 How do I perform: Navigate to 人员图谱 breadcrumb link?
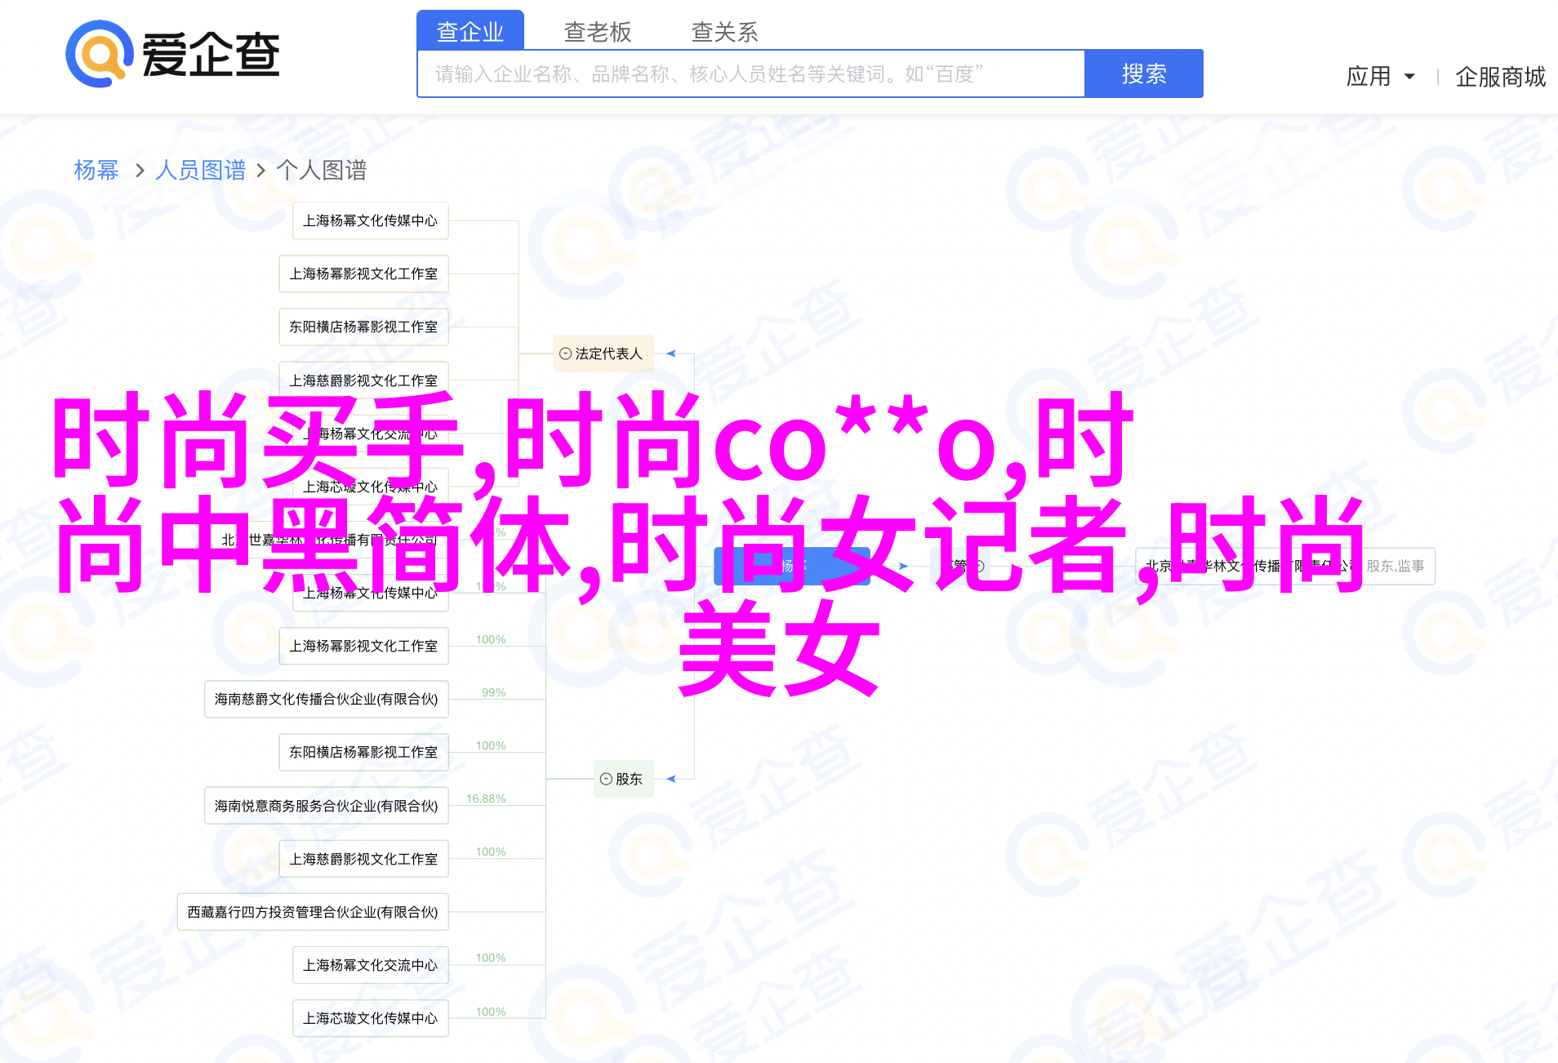[x=200, y=170]
